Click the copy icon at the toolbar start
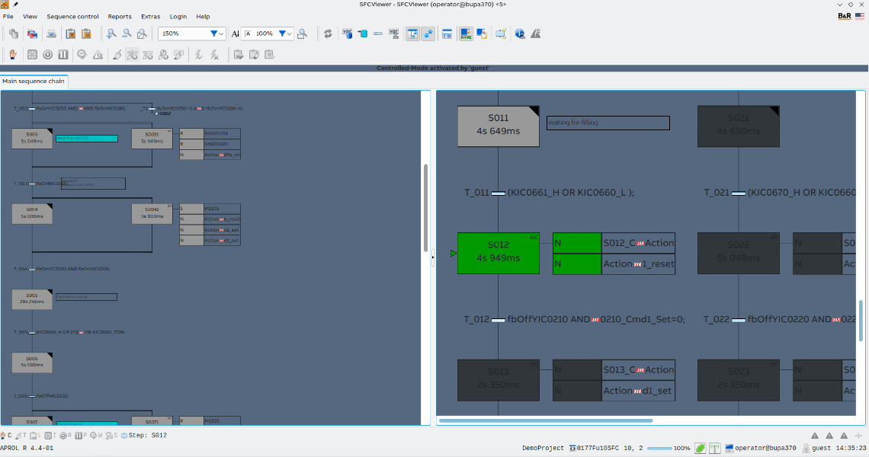 [x=13, y=34]
